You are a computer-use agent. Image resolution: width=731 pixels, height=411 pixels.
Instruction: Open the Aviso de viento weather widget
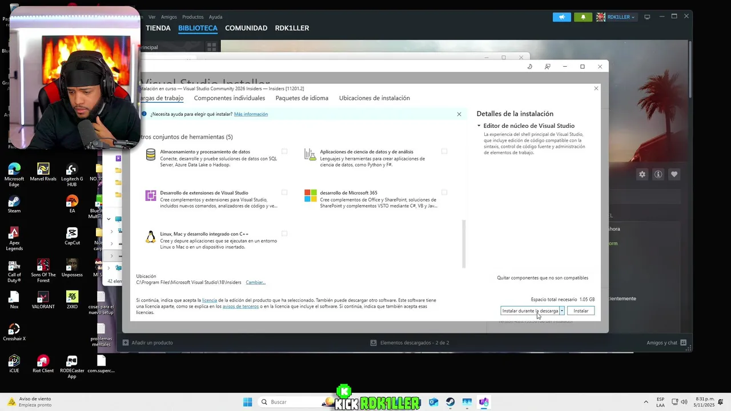(x=30, y=402)
